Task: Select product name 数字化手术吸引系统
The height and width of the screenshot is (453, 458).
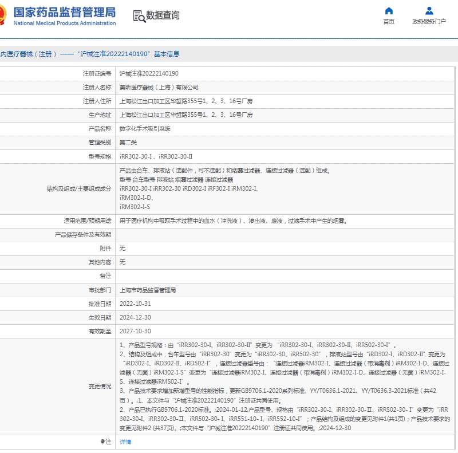Action: click(x=145, y=129)
